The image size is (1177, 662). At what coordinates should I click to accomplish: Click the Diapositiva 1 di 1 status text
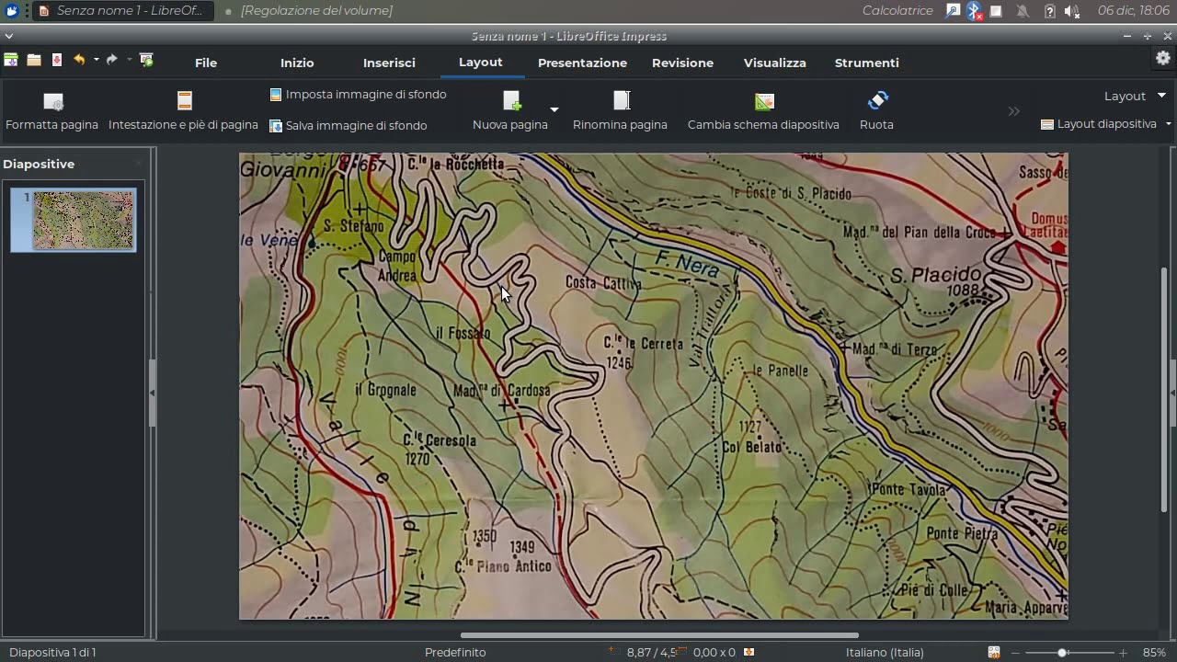click(x=52, y=653)
